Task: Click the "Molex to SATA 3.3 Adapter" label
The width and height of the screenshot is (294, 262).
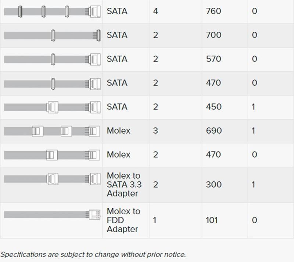Action: [123, 184]
